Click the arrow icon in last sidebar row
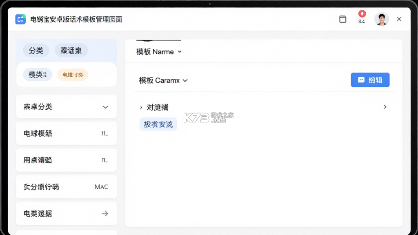The height and width of the screenshot is (235, 418). pyautogui.click(x=105, y=213)
